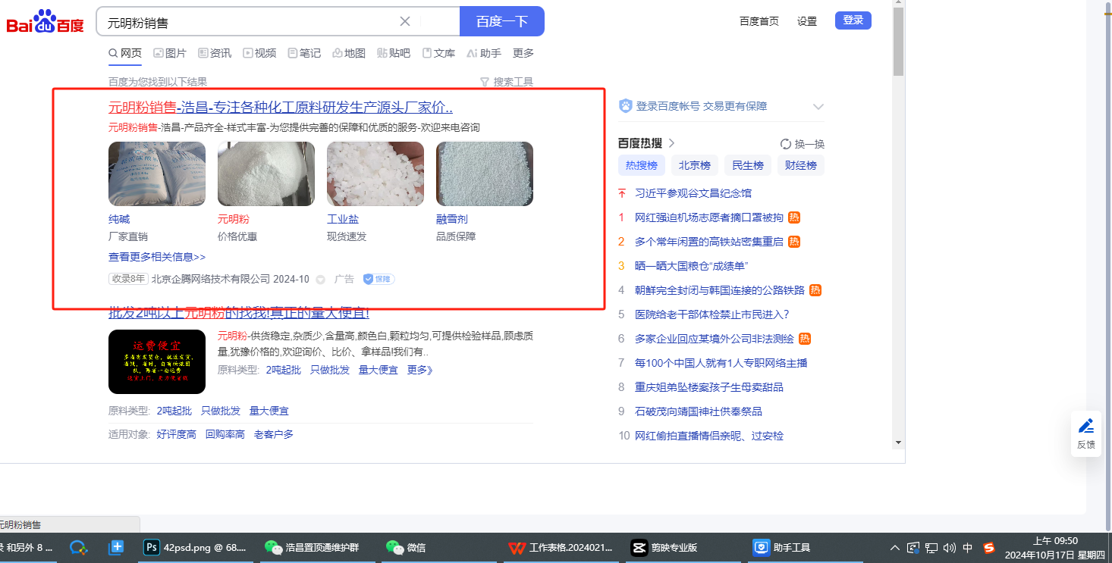Open the 百度首页 link
The width and height of the screenshot is (1112, 563).
(759, 21)
